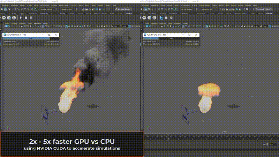The image size is (279, 157).
Task: Open render view icon in right window status line
Action: pyautogui.click(x=223, y=9)
